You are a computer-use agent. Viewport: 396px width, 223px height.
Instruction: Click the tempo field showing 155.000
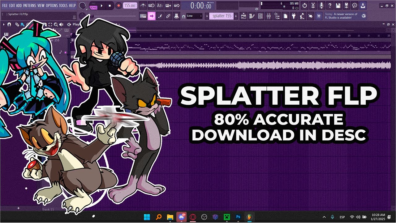click(130, 6)
